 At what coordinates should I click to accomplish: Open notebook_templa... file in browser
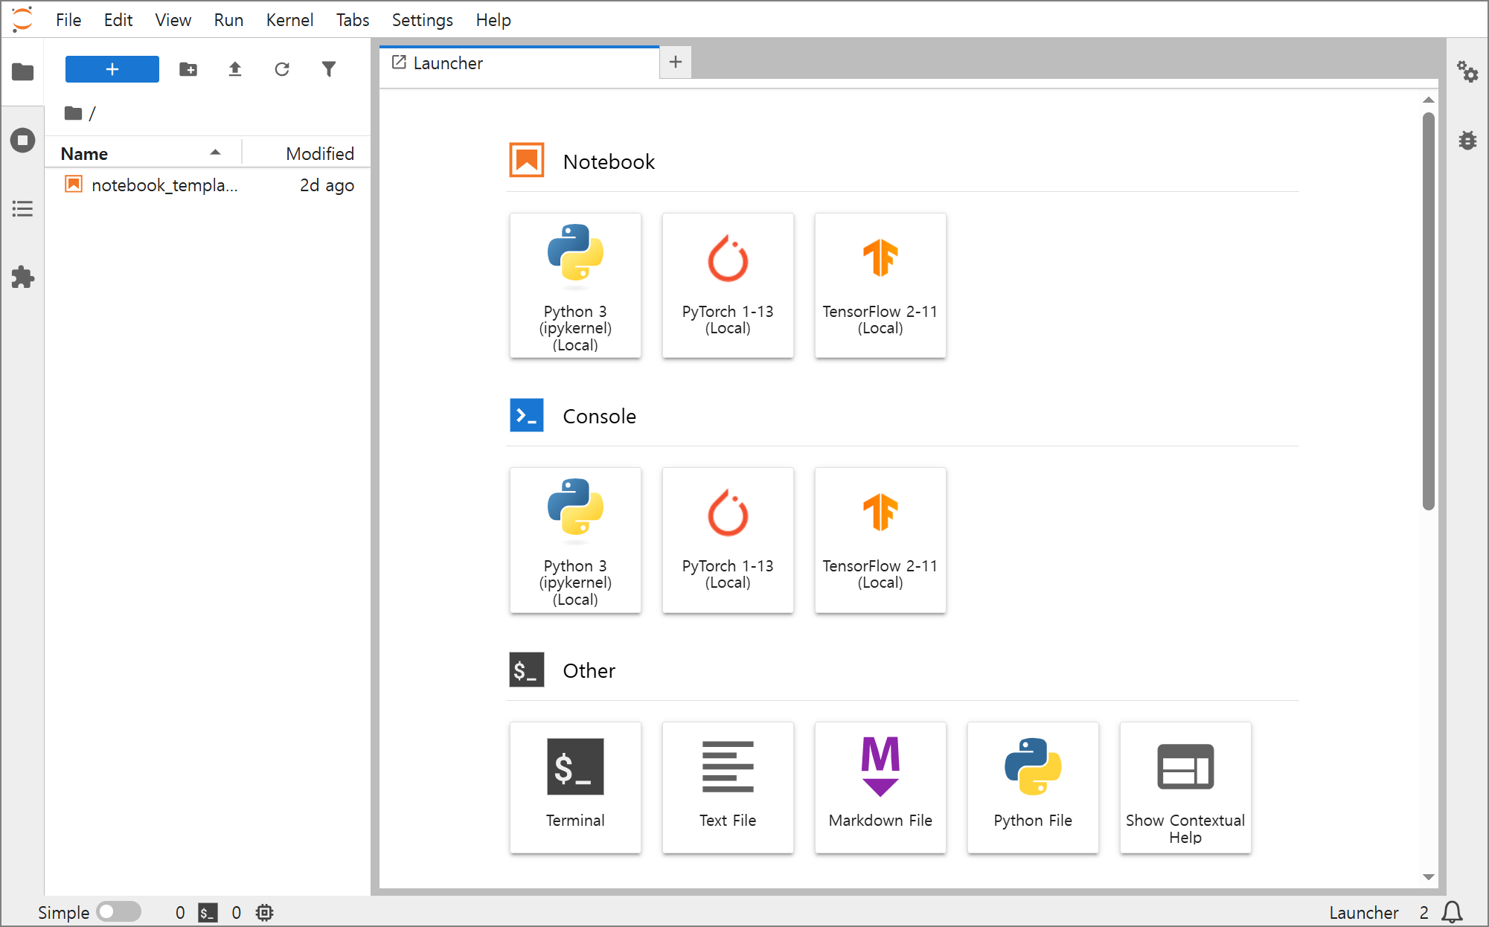pos(164,185)
